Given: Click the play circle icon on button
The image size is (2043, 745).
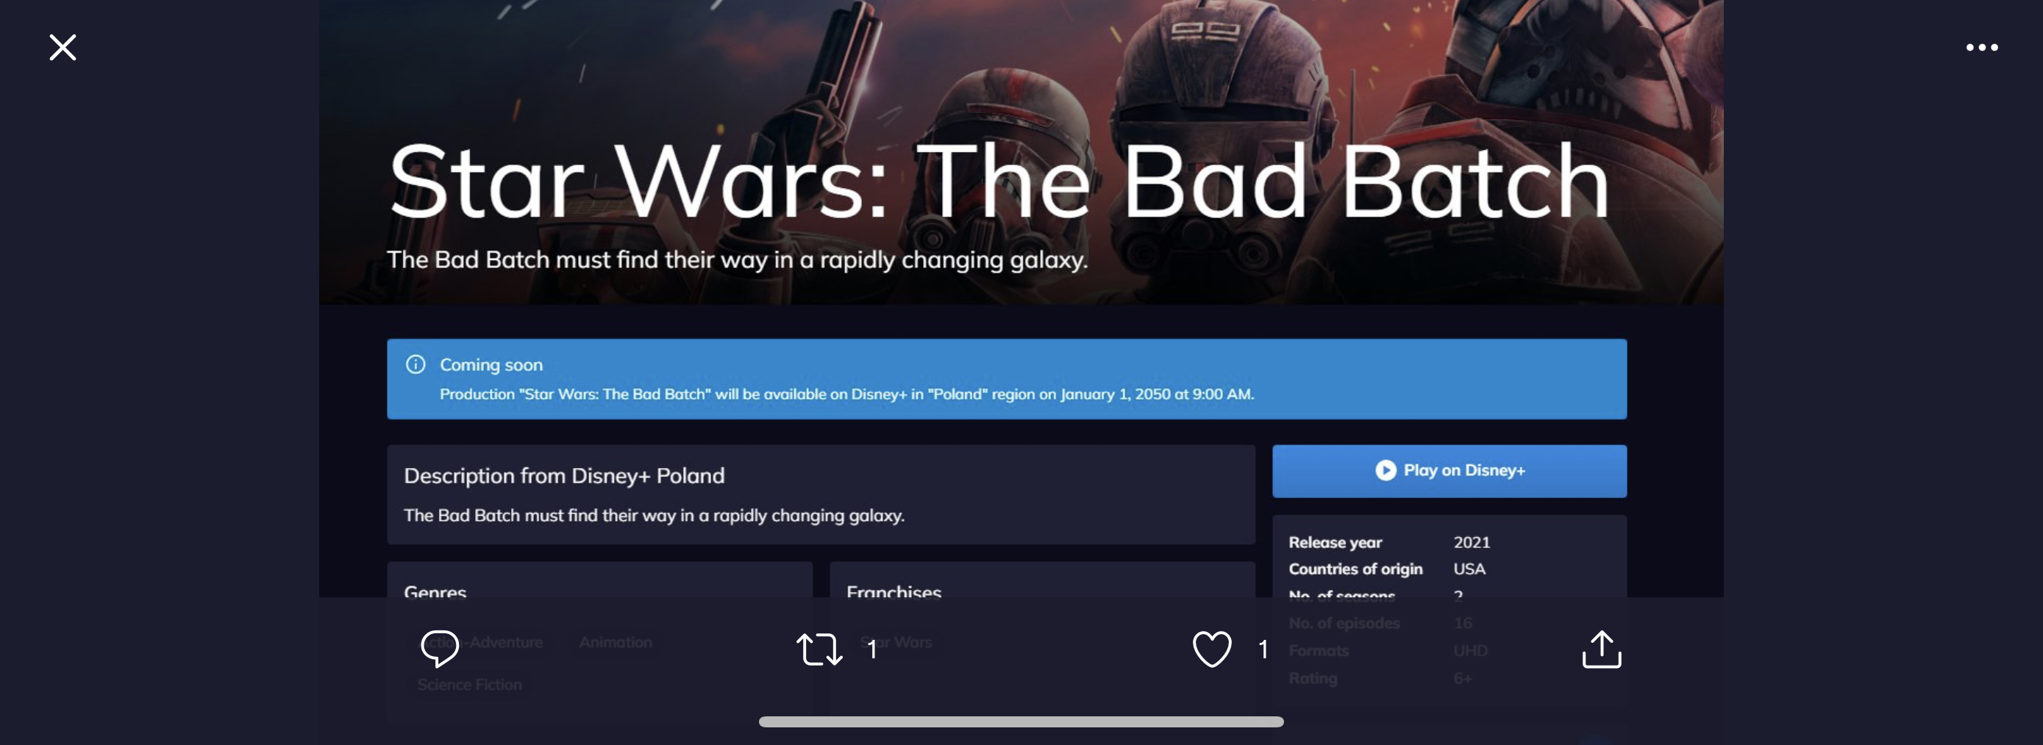Looking at the screenshot, I should 1386,470.
